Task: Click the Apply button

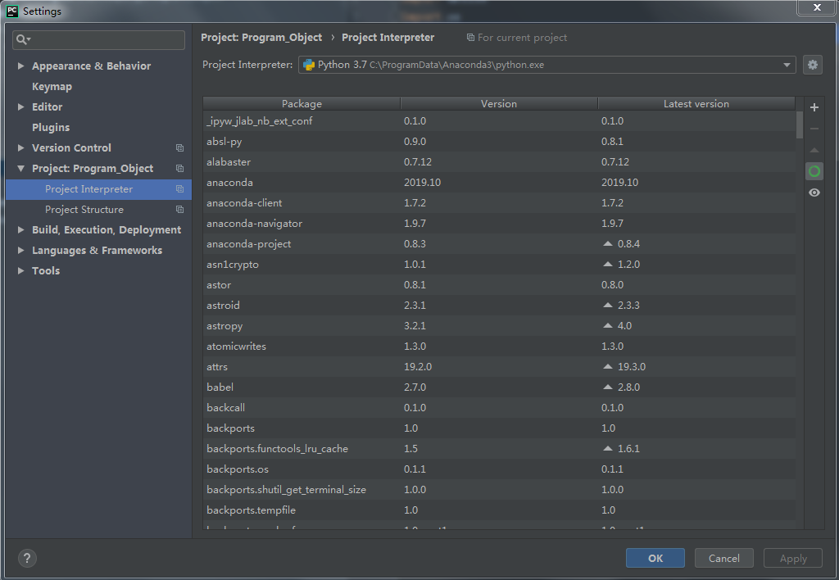Action: coord(793,558)
